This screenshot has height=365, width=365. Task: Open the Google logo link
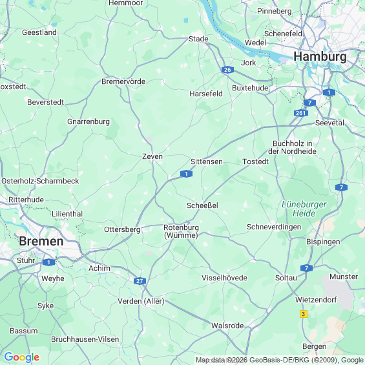coord(22,357)
